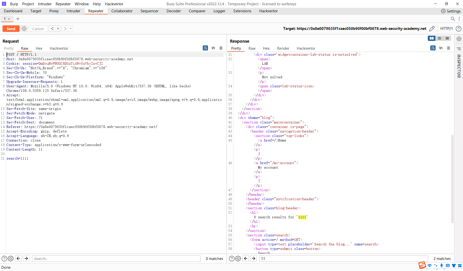Toggle response non-printable characters \n
The width and height of the screenshot is (463, 271).
click(441, 48)
